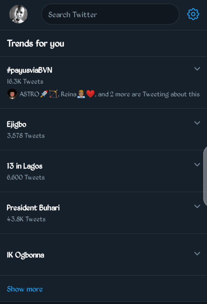The height and width of the screenshot is (304, 207).
Task: Open chevron menu for 13 in Lagos
Action: (x=197, y=165)
